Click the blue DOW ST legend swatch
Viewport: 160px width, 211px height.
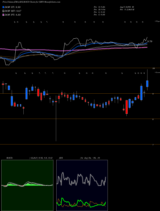[x=4, y=7]
